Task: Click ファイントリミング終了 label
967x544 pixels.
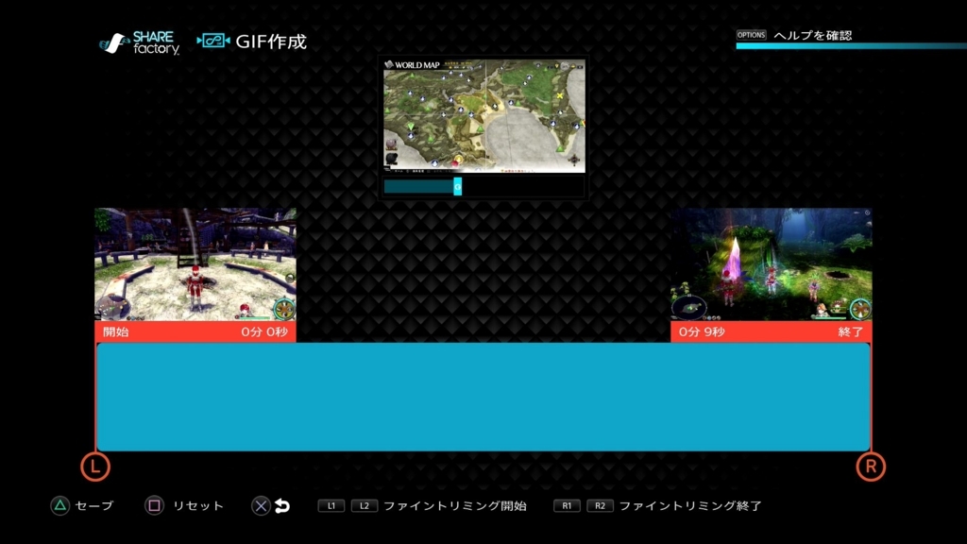Action: [690, 506]
